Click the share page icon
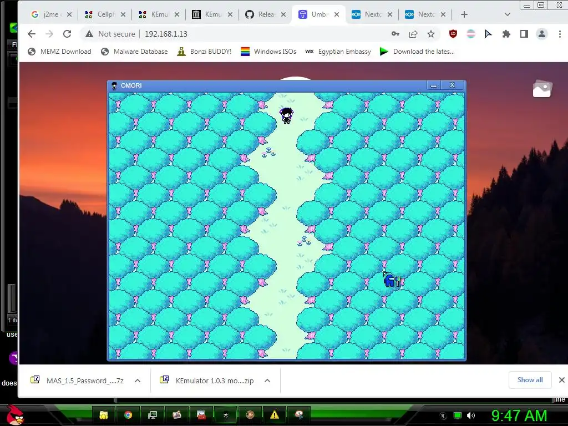 pyautogui.click(x=413, y=34)
